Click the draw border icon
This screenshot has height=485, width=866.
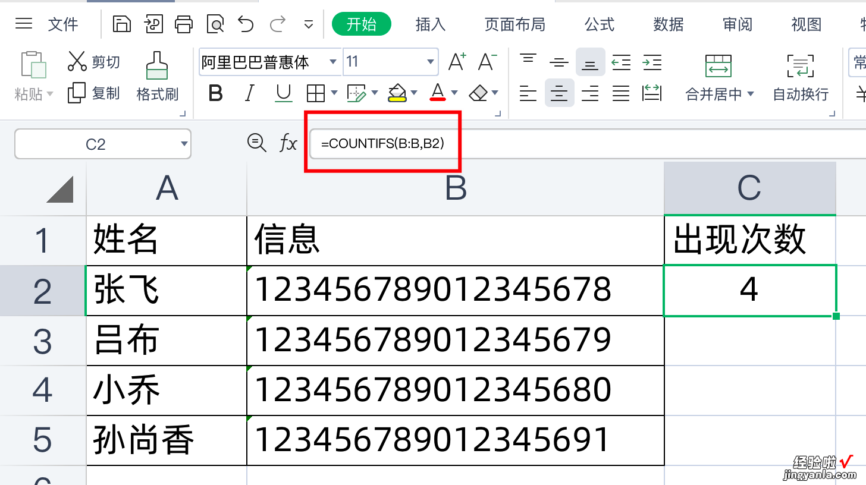tap(356, 93)
